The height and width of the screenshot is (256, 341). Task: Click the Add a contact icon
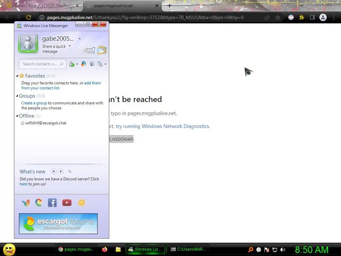coord(72,64)
